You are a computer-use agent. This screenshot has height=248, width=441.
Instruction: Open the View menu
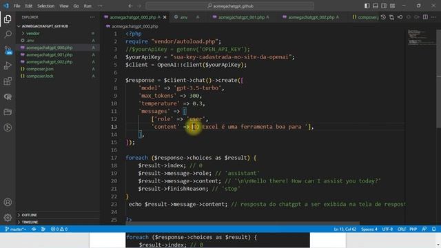point(64,6)
